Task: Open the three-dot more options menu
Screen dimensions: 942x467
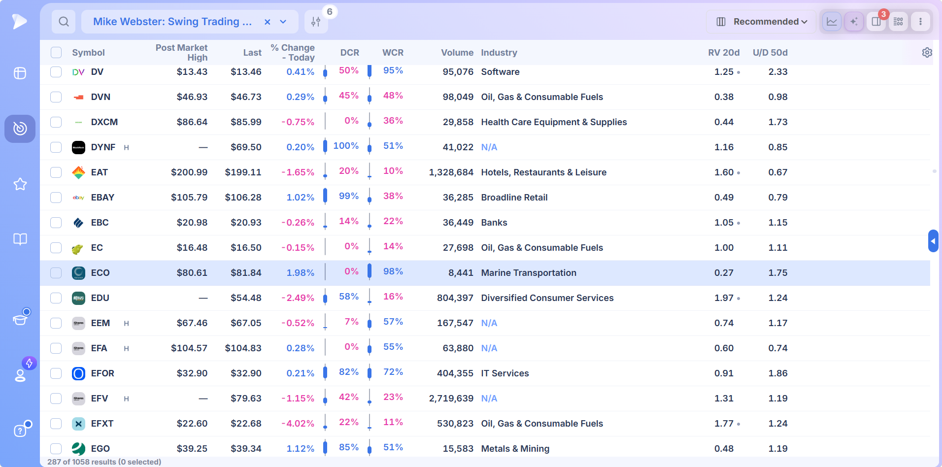Action: click(920, 22)
